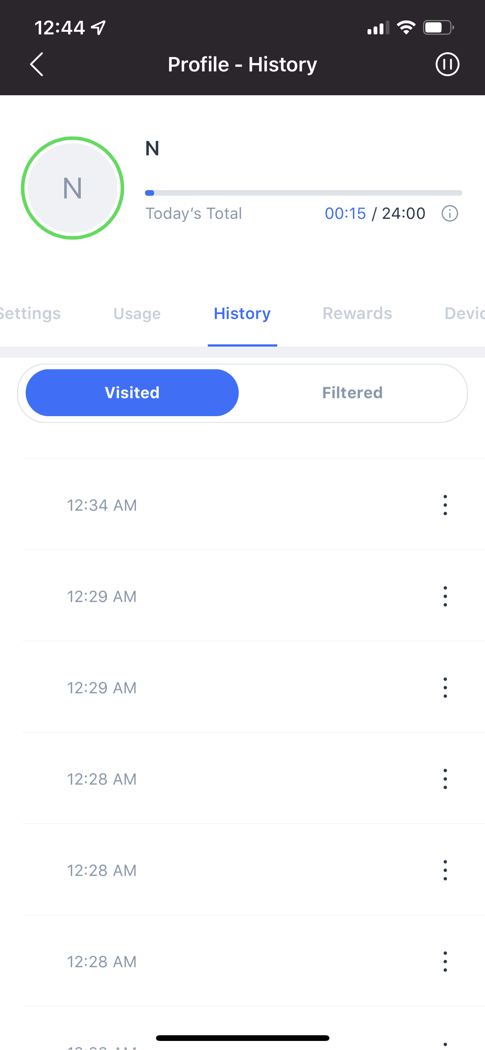
Task: Open three-dot menu for first 12:29 AM entry
Action: click(445, 596)
